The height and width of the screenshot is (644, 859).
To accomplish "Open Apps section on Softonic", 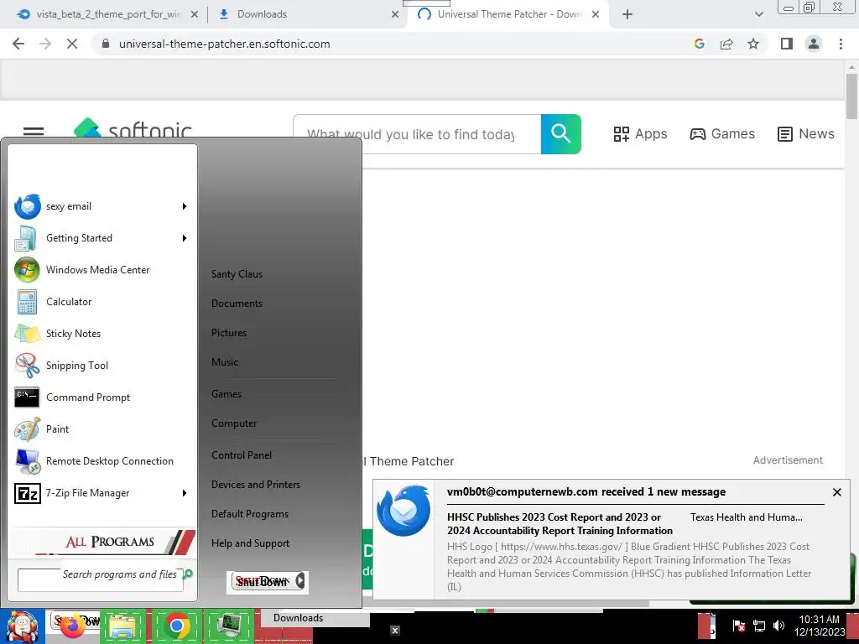I will [640, 134].
